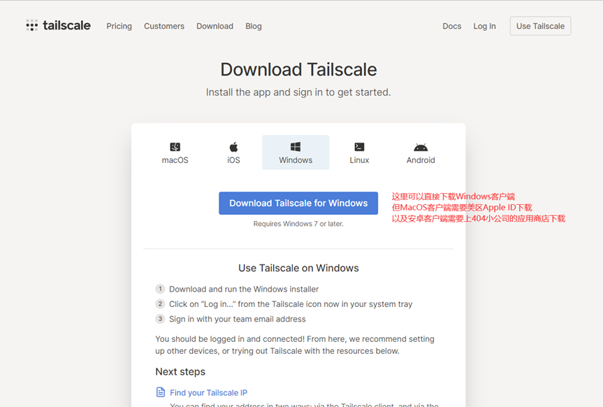The image size is (603, 407).
Task: Click the Linux terminal icon
Action: click(359, 147)
